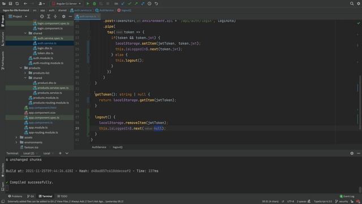Collapse the shared folder under auth

pos(25,33)
